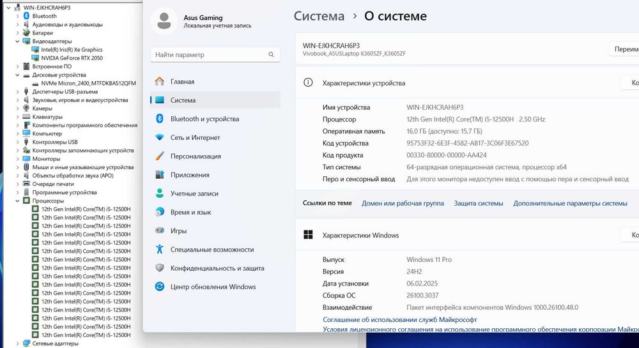Viewport: 639px width, 348px height.
Task: Click the Выпуск value Windows 11 Pro
Action: [429, 260]
